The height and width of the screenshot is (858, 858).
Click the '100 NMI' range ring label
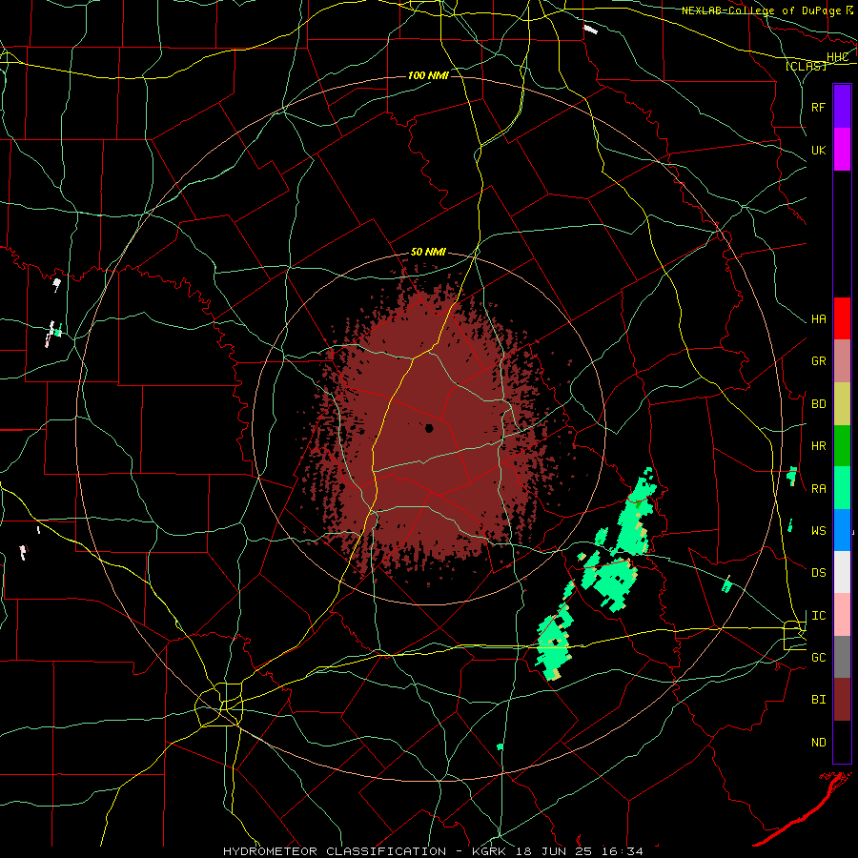click(x=428, y=75)
